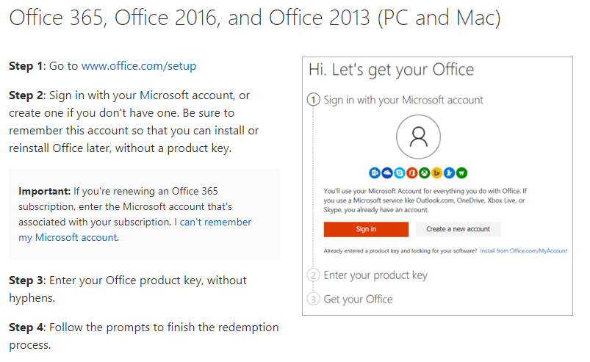Open the www.office.com/setup link
Screen dimensions: 590x362
coord(139,66)
